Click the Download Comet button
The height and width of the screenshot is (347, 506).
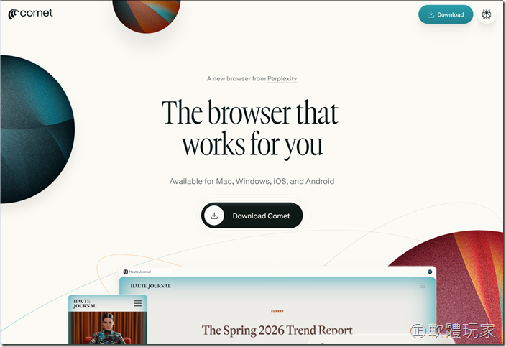[x=252, y=216]
